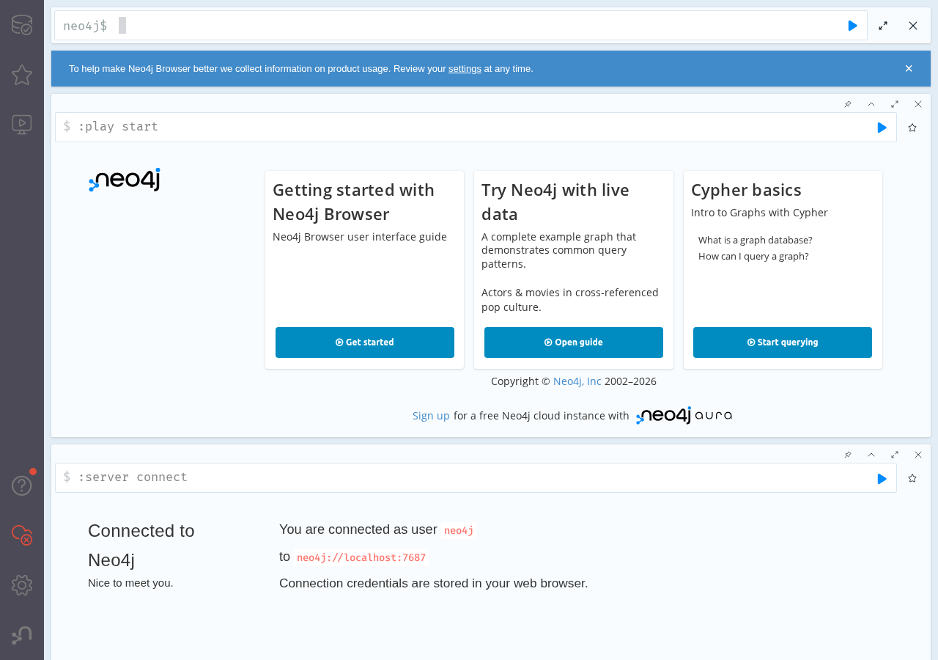Click the Sign up link

pos(431,416)
